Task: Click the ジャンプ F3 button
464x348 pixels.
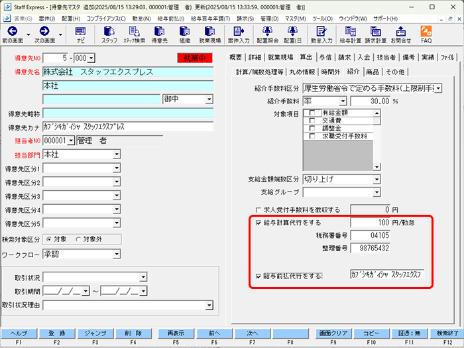Action: [95, 333]
